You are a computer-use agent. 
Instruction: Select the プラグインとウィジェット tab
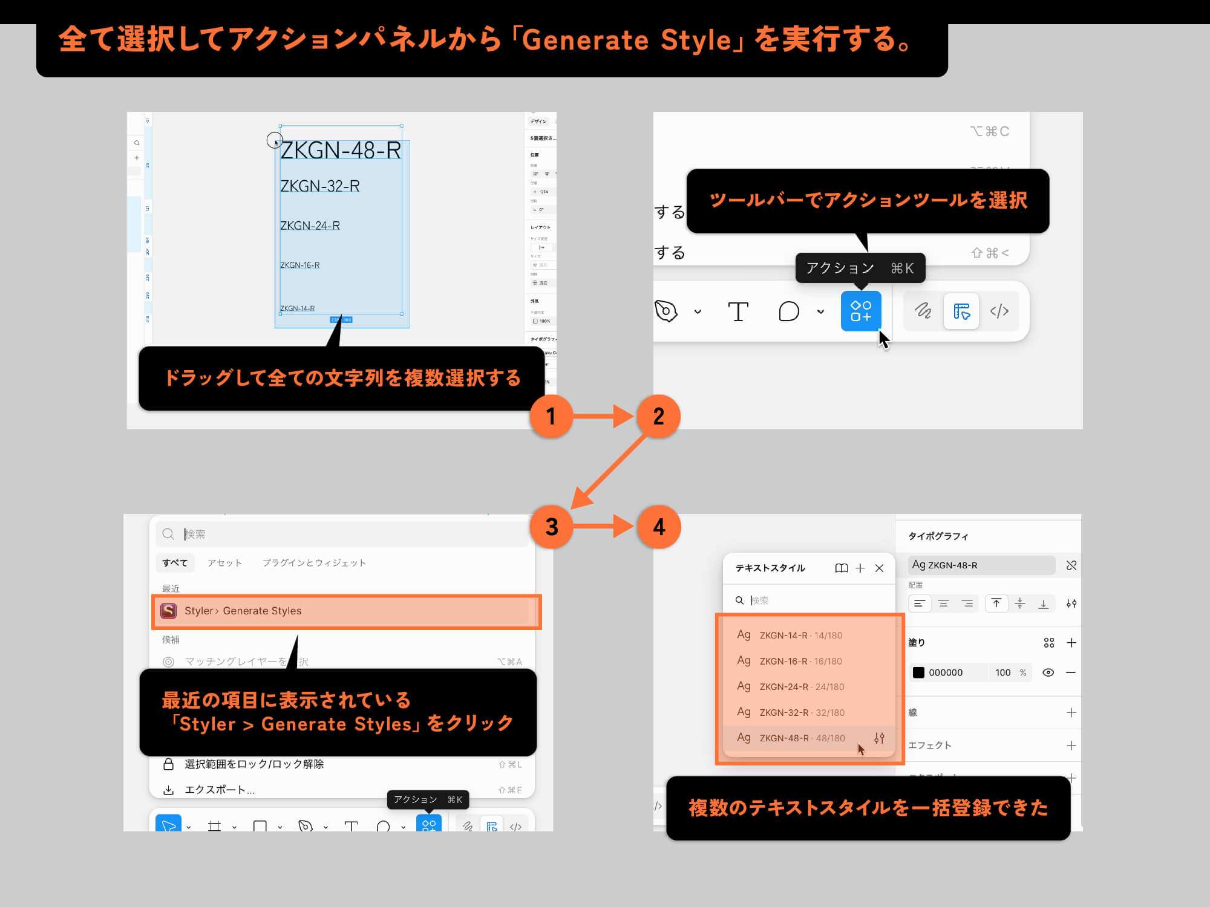pyautogui.click(x=314, y=563)
